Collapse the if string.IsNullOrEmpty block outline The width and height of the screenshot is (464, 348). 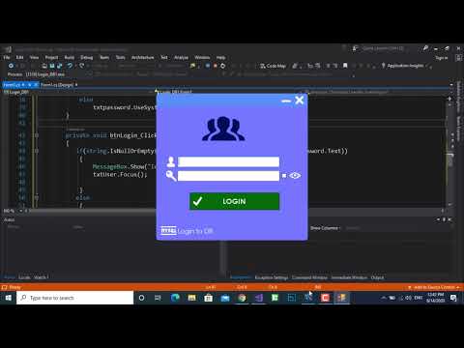[37, 151]
